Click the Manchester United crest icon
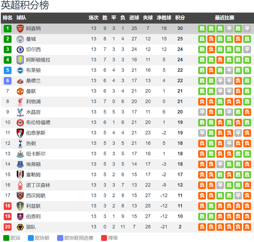This screenshot has height=242, width=254. coord(20,91)
